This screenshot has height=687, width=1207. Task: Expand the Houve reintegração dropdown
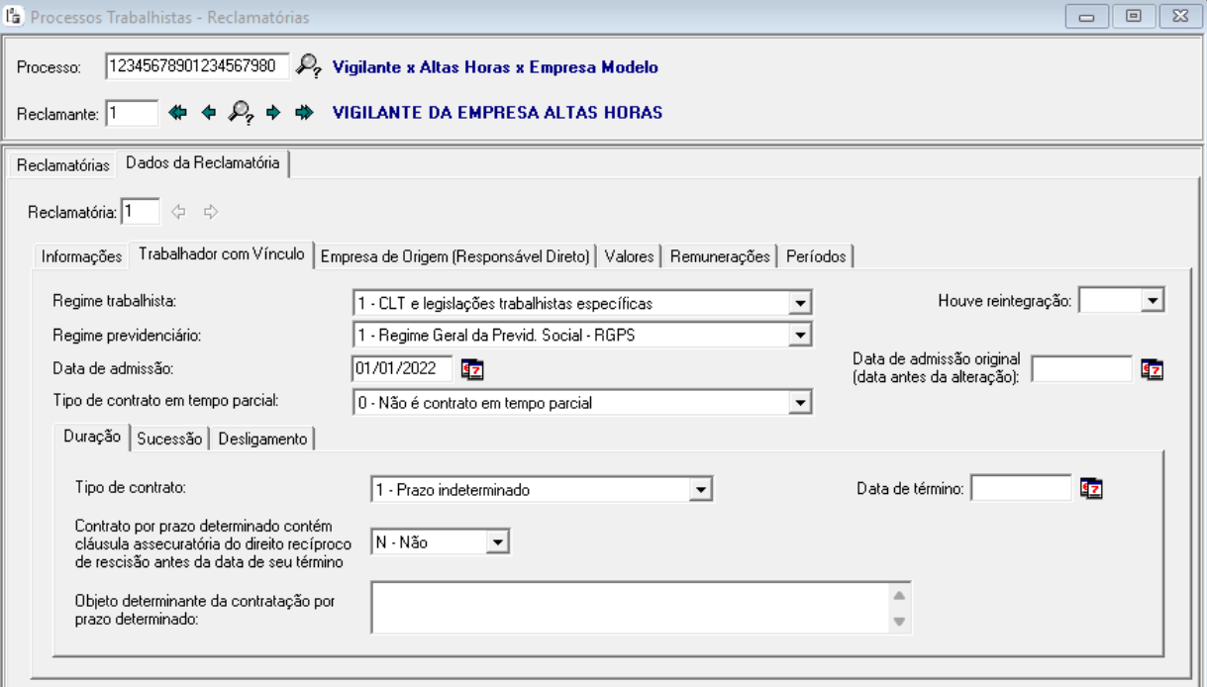pos(1154,303)
